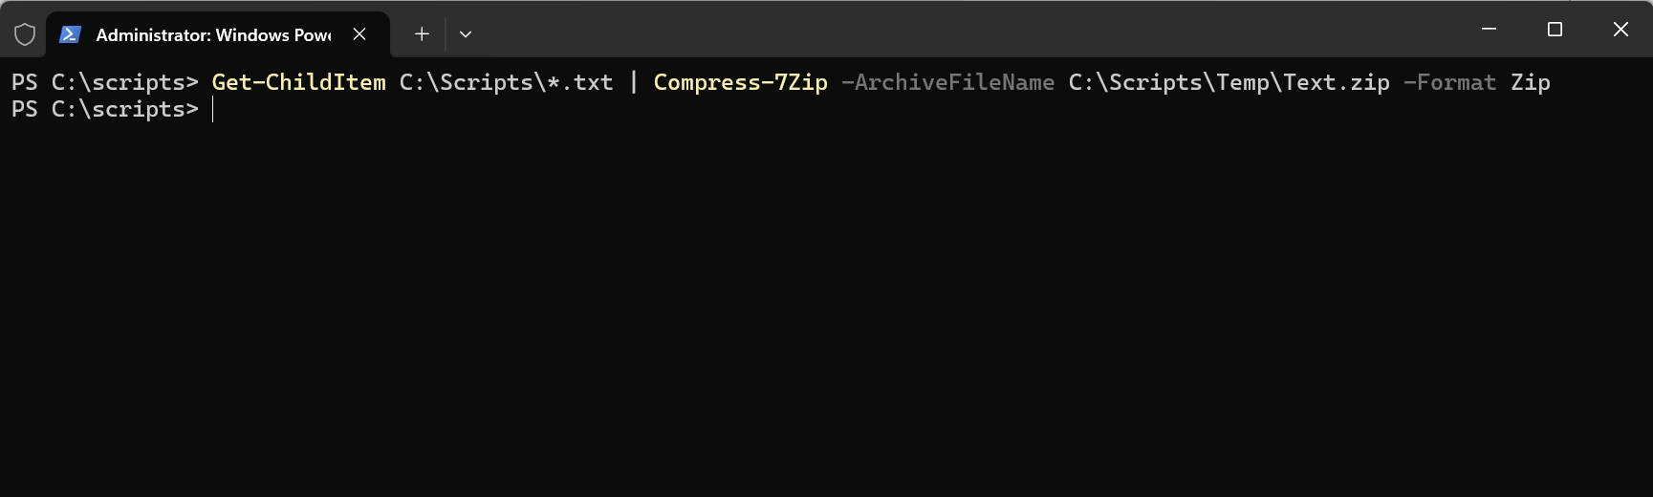Click at the cursor on second prompt
Screen dimensions: 1653x497
tap(213, 109)
